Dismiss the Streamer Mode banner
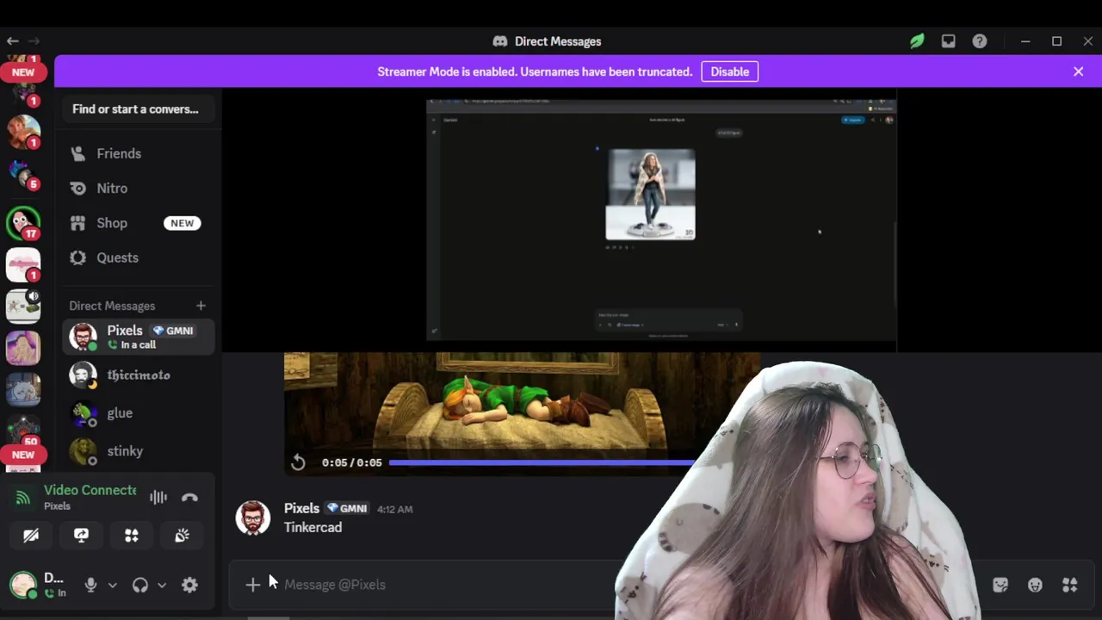This screenshot has height=620, width=1102. 1078,71
